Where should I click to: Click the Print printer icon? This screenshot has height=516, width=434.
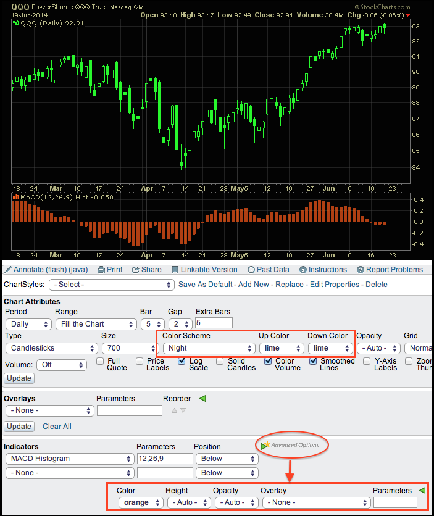point(101,270)
